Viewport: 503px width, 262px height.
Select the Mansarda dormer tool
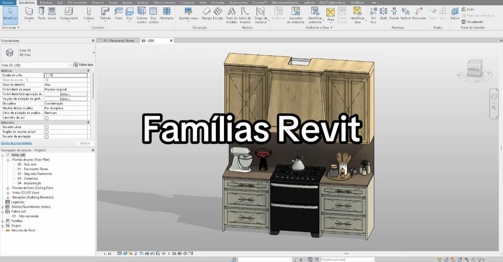[x=419, y=13]
